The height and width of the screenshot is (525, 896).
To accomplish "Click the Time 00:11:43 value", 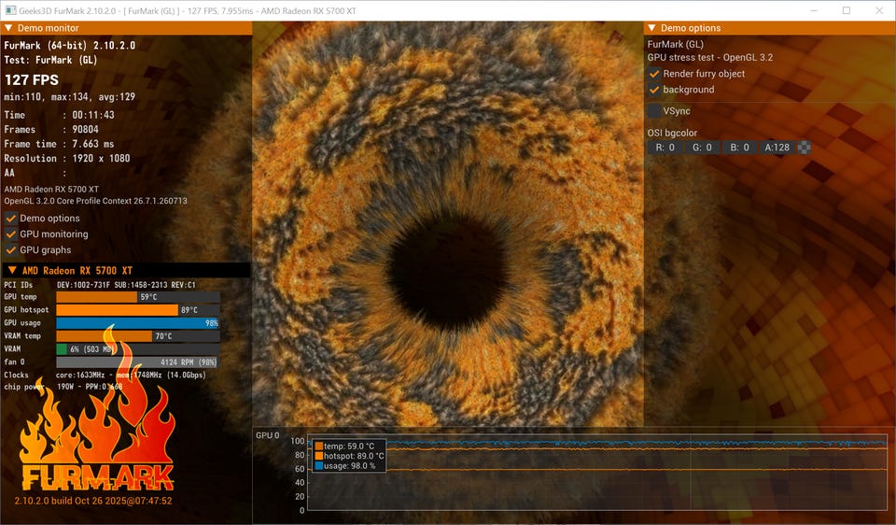I will 93,115.
